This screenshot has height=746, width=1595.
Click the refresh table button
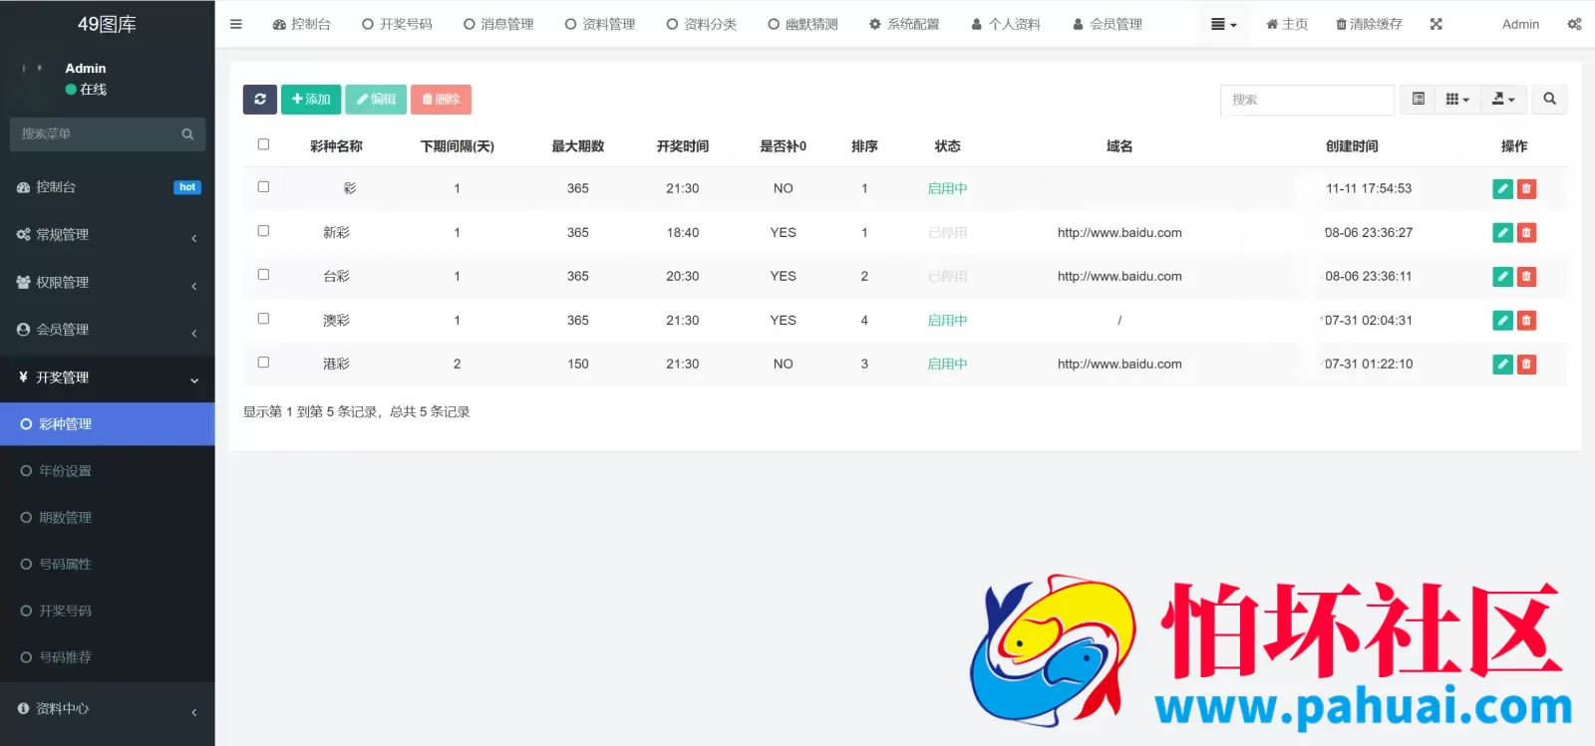pos(260,100)
